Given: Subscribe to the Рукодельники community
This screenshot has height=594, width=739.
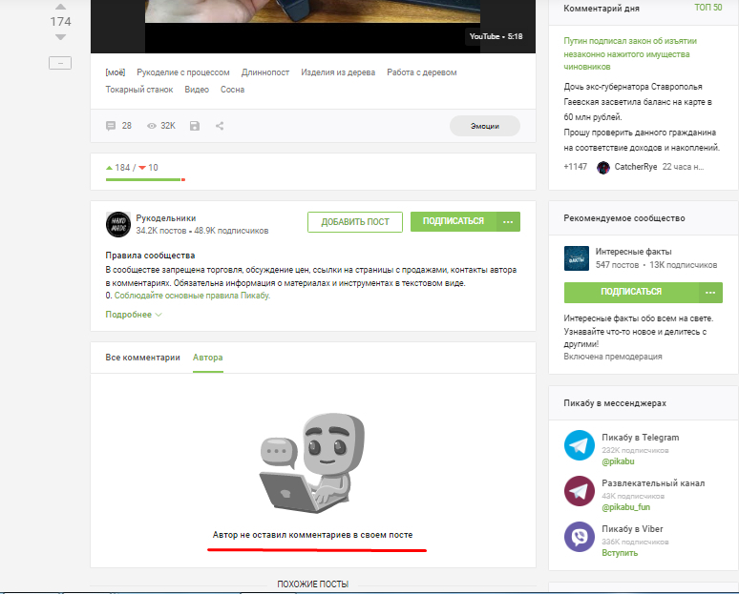Looking at the screenshot, I should pos(454,222).
